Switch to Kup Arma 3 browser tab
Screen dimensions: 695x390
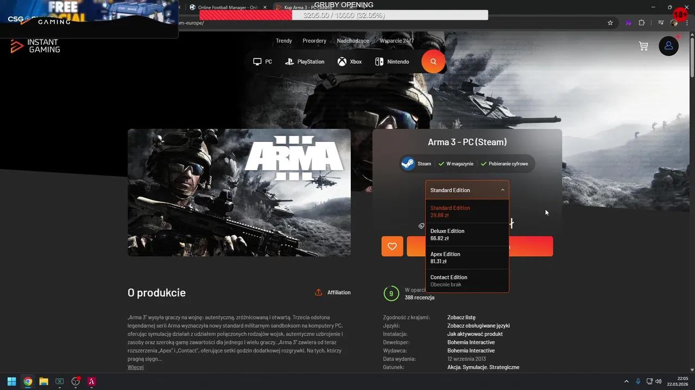click(x=312, y=8)
